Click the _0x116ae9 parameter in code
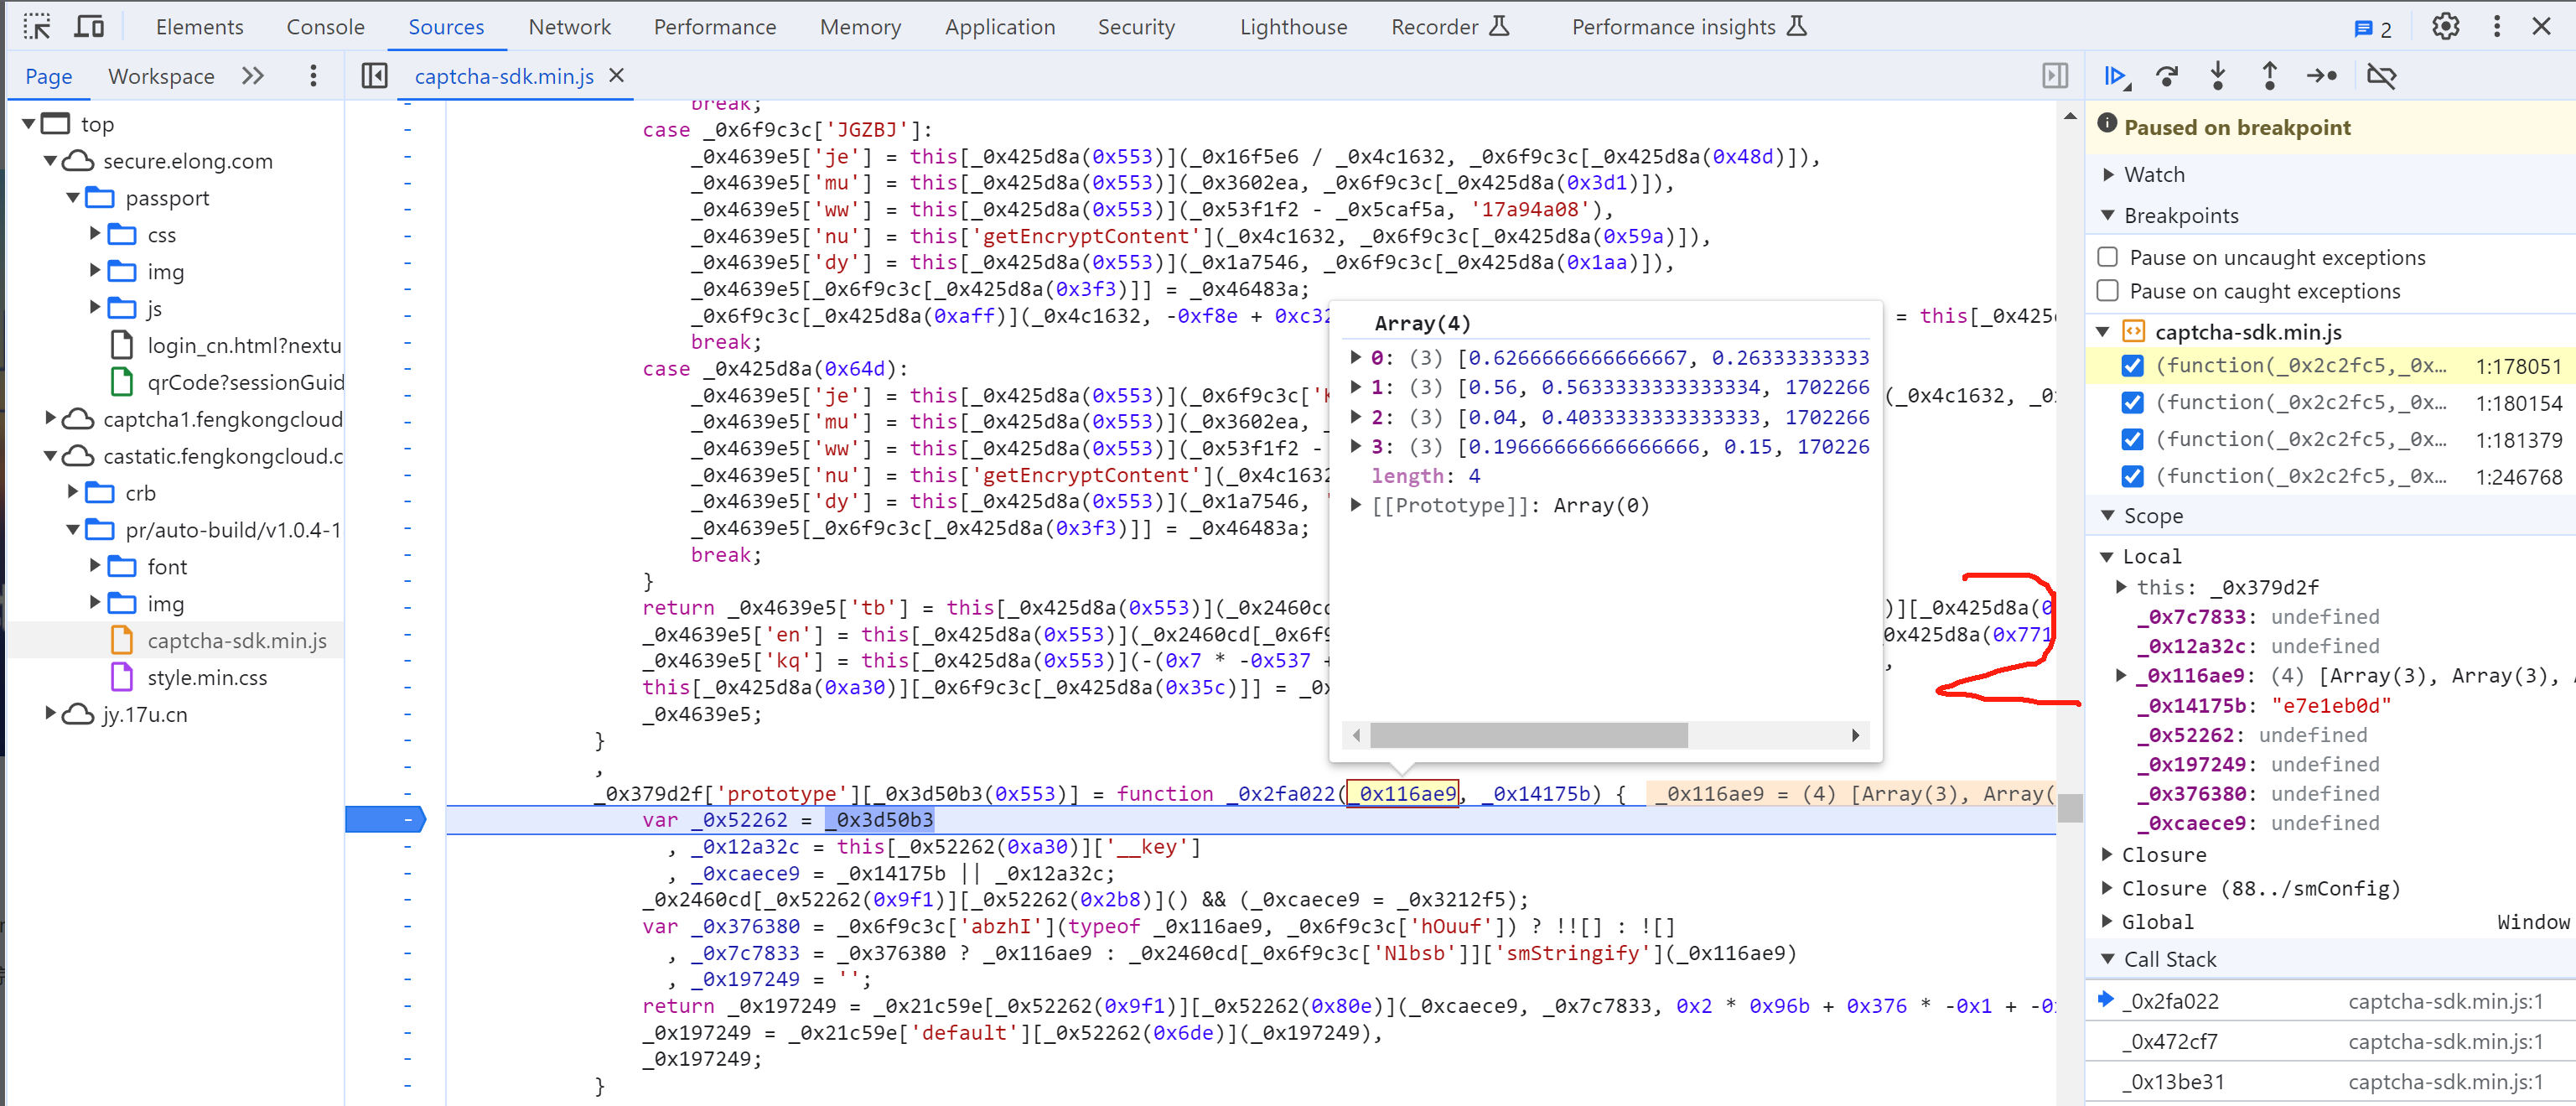Image resolution: width=2576 pixels, height=1106 pixels. click(x=1402, y=794)
